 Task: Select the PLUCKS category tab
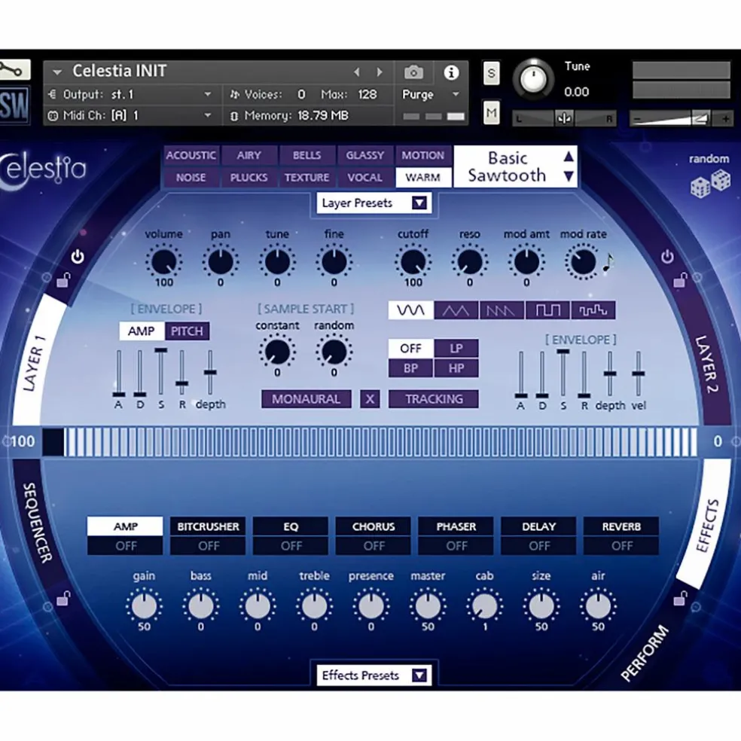(x=249, y=178)
